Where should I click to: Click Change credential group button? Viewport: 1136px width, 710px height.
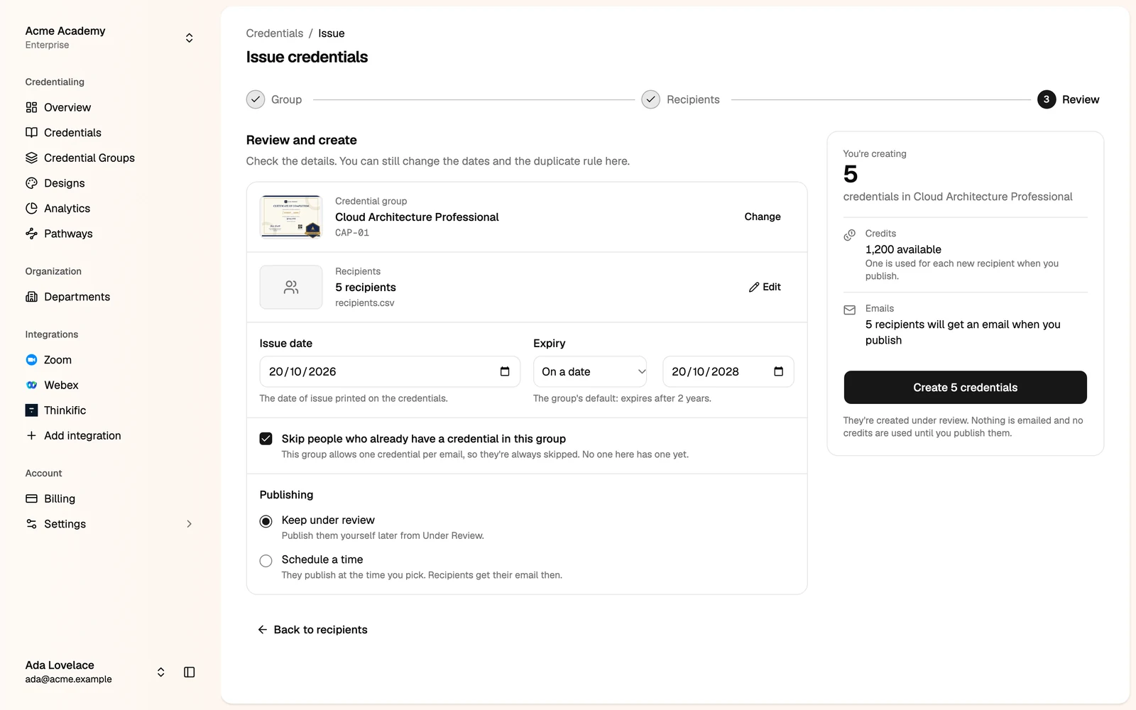pyautogui.click(x=763, y=217)
